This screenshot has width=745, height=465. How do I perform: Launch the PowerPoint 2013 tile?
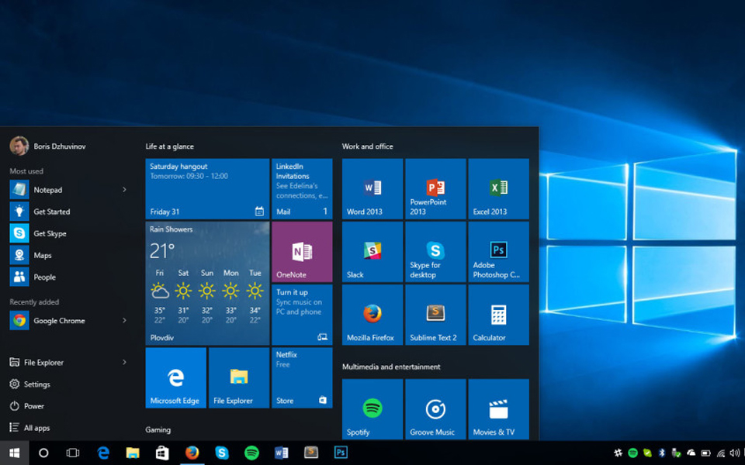435,189
